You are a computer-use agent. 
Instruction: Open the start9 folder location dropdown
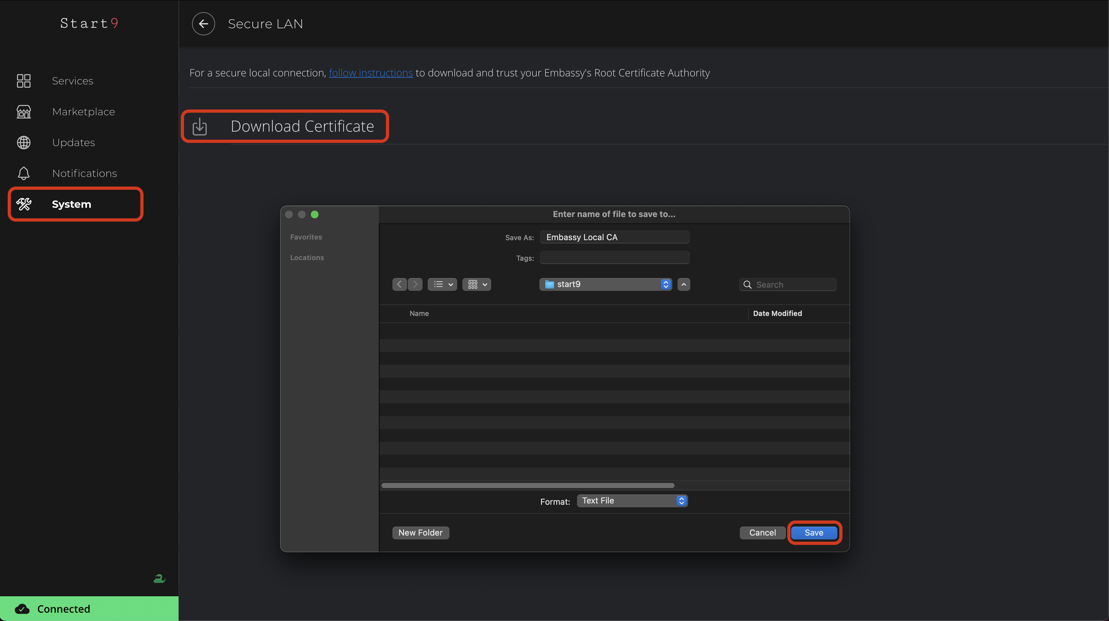[x=605, y=284]
